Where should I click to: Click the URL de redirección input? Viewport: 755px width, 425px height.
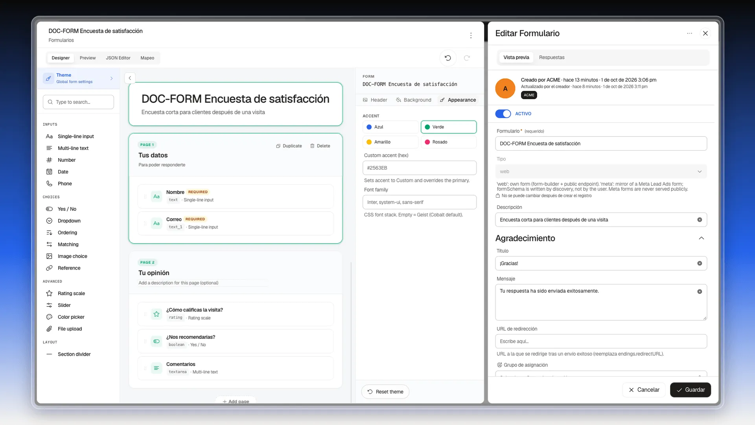tap(601, 341)
